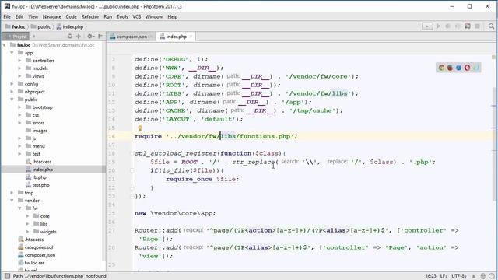Close the index.php editor tab
Viewport: 498px width, 280px height.
191,37
